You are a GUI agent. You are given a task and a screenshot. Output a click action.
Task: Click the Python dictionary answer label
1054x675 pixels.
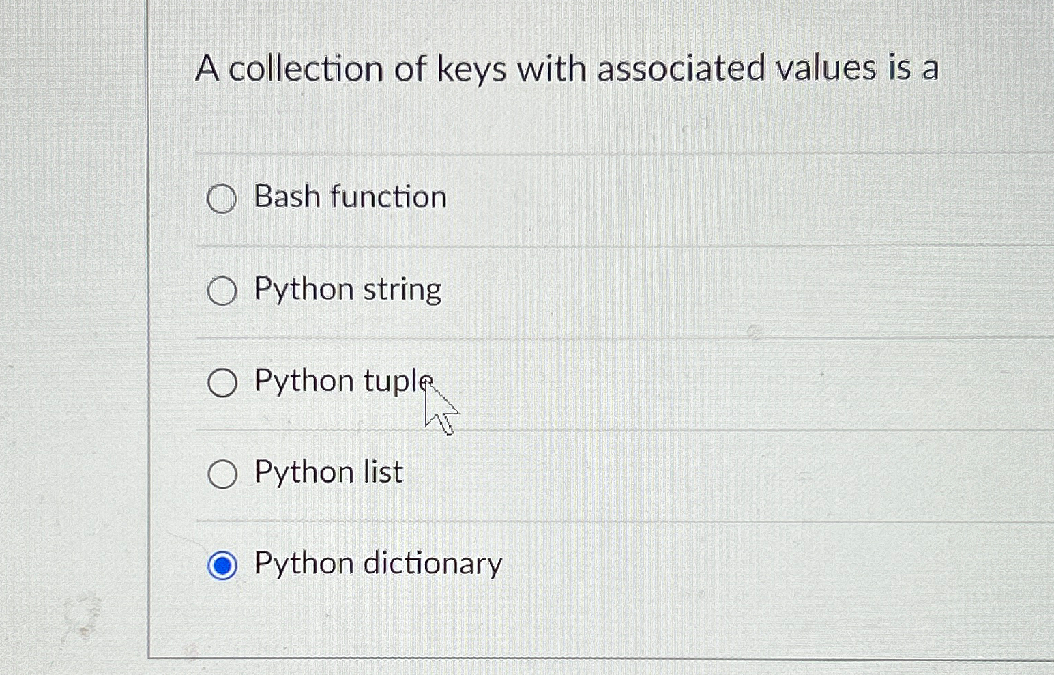tap(377, 564)
